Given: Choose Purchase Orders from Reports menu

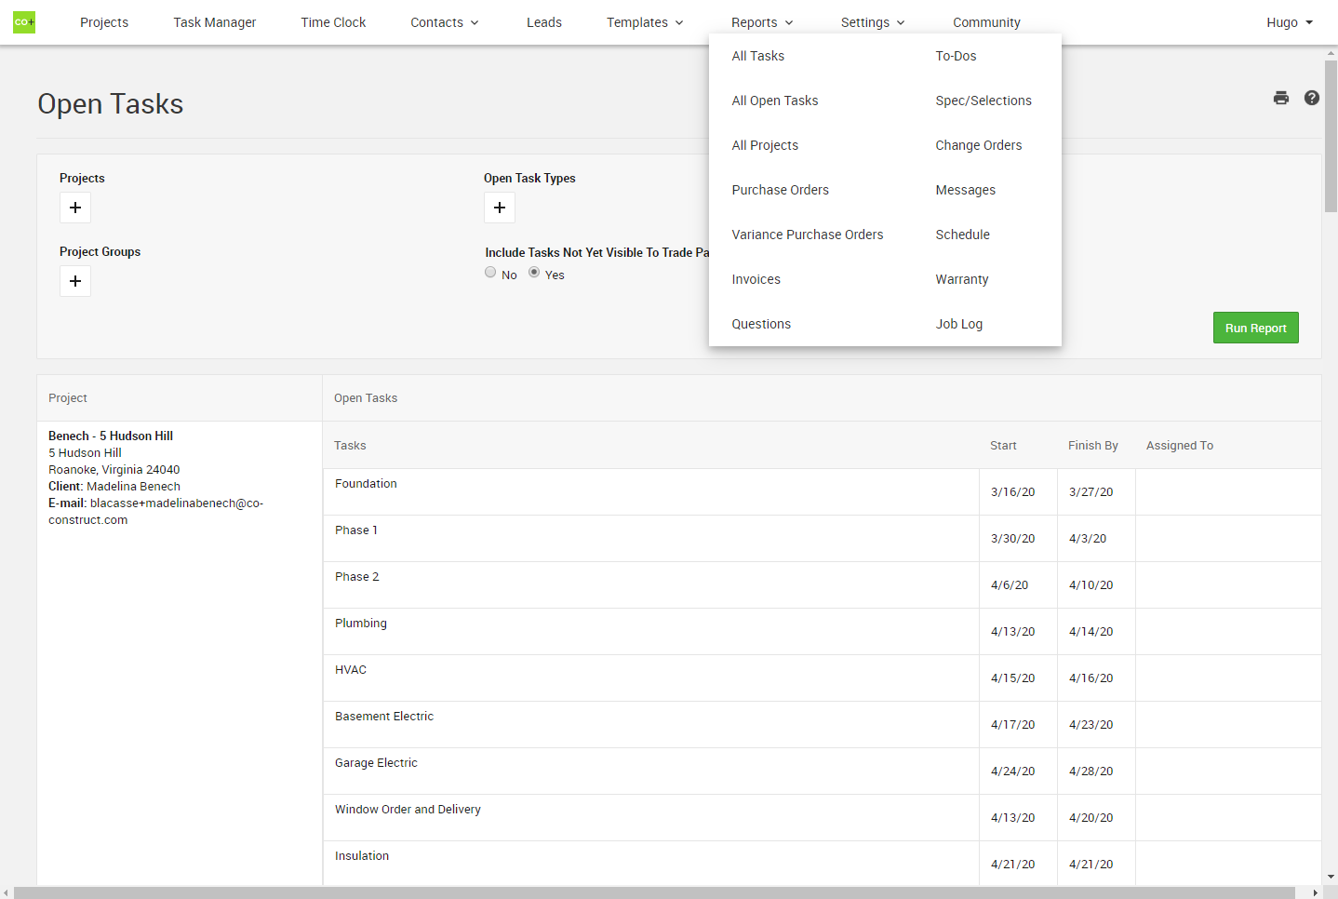Looking at the screenshot, I should click(780, 190).
